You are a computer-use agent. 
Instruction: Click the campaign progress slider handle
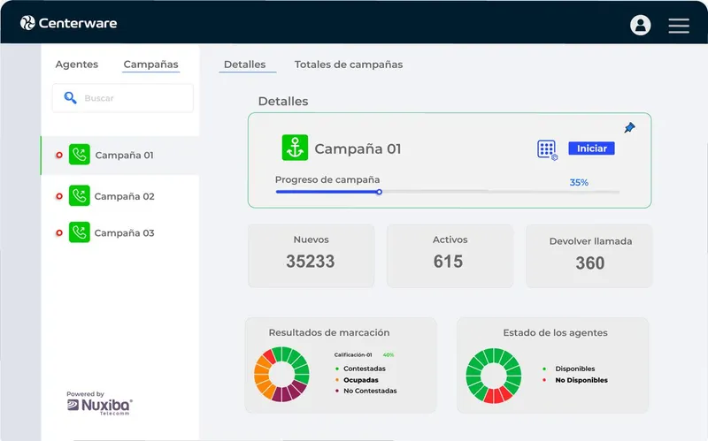(380, 192)
